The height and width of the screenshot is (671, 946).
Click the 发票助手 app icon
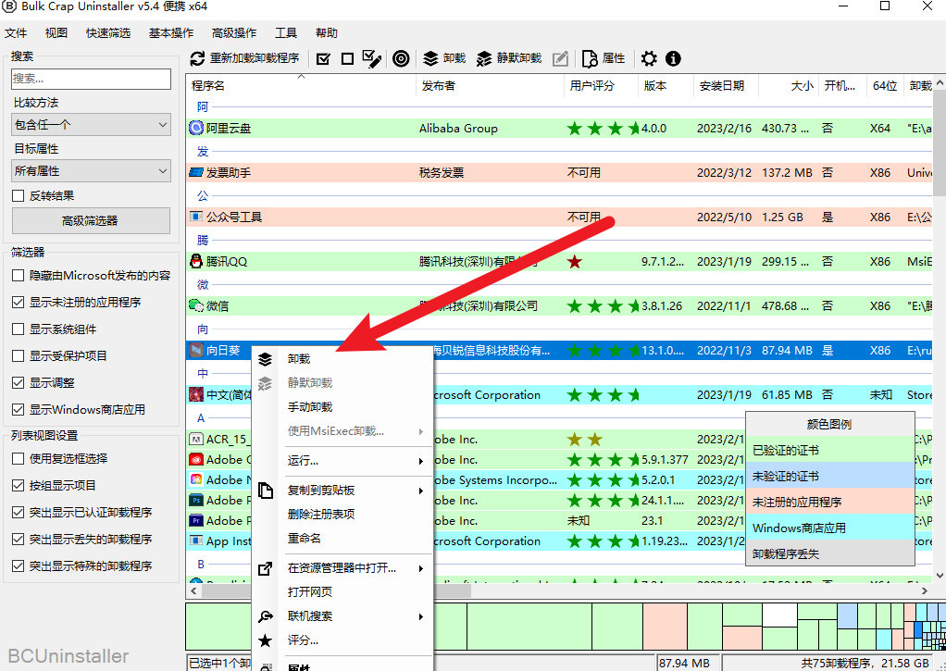point(196,172)
